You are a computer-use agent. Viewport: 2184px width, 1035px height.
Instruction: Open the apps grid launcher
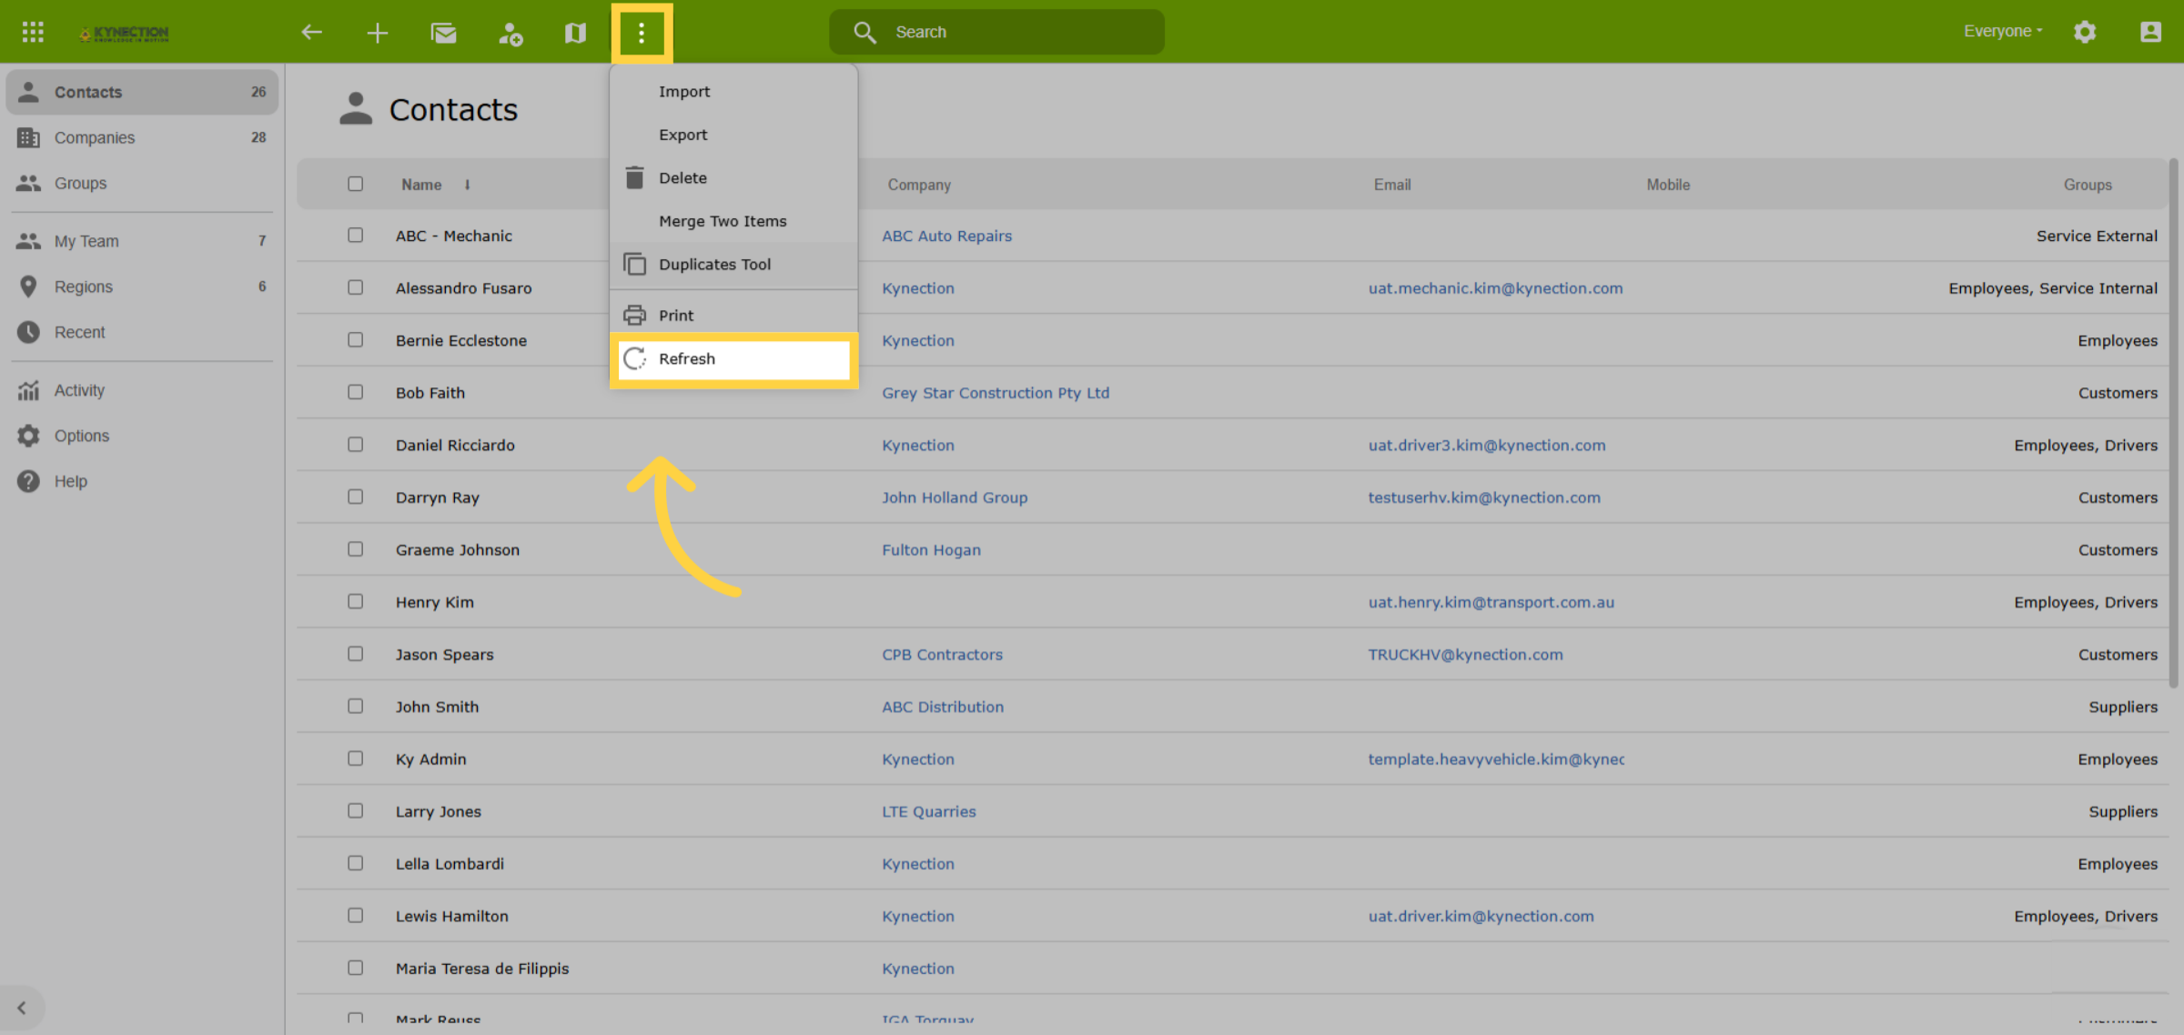coord(33,32)
